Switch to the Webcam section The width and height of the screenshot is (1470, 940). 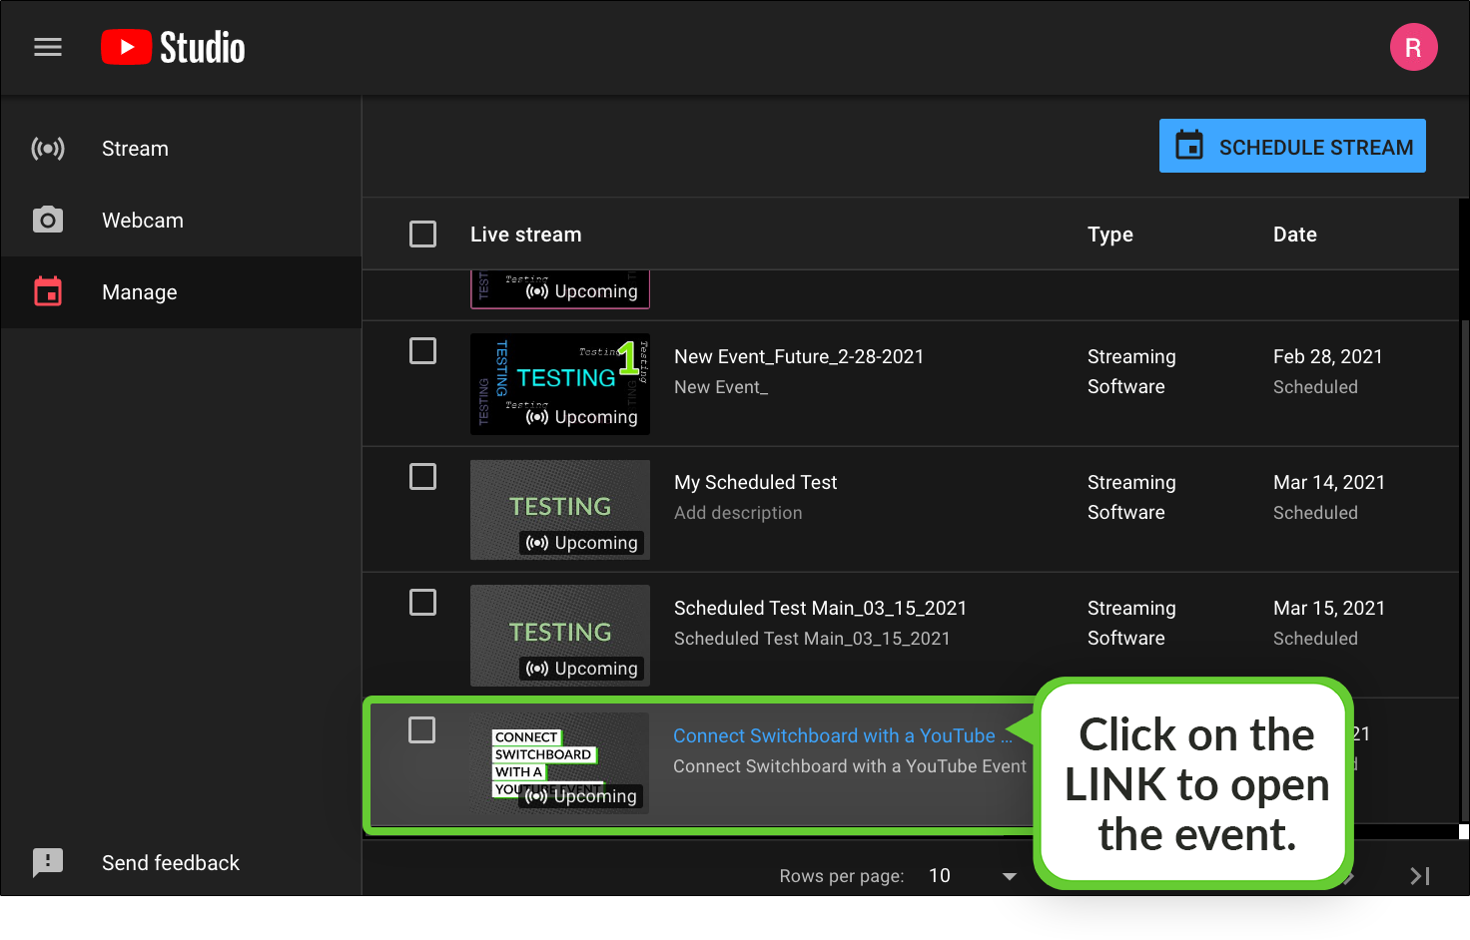[143, 221]
